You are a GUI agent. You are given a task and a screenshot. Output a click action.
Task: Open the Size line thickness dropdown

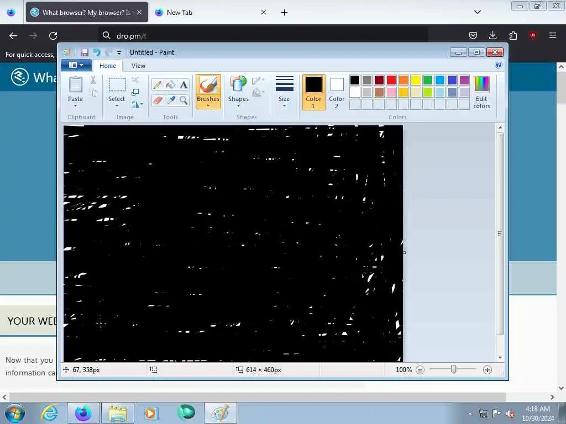pyautogui.click(x=284, y=92)
